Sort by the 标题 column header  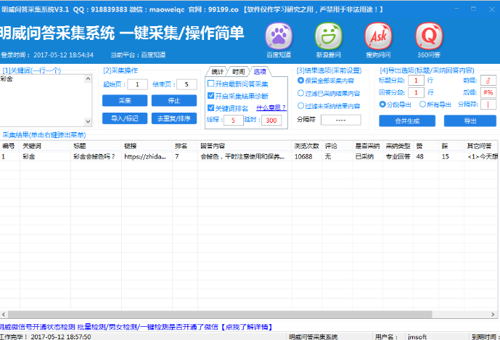coord(96,146)
